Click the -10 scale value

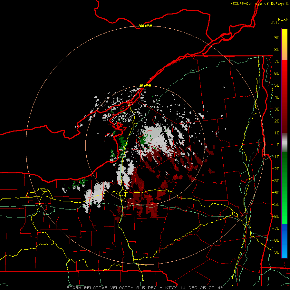(x=275, y=157)
